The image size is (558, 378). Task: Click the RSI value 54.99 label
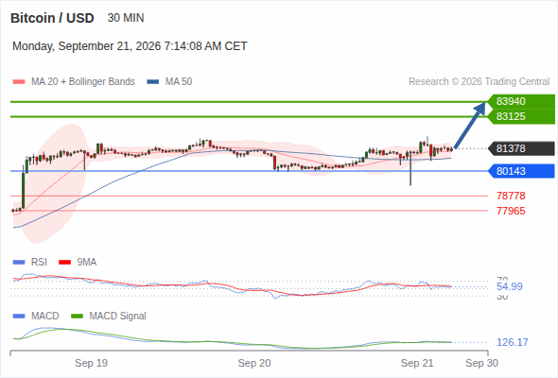(509, 286)
